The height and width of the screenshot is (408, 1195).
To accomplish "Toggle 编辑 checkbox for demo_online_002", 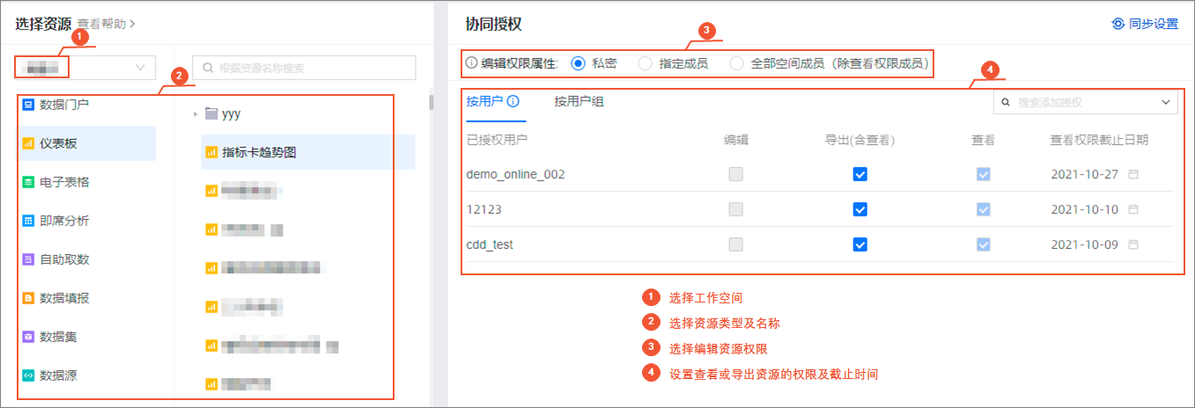I will pyautogui.click(x=736, y=174).
